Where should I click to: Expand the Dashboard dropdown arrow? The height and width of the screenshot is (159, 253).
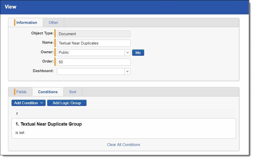128,72
